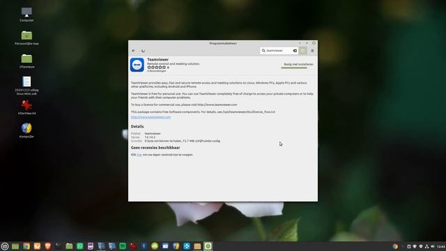The height and width of the screenshot is (251, 446).
Task: Click the round lime green taskbar icon
Action: 155,246
